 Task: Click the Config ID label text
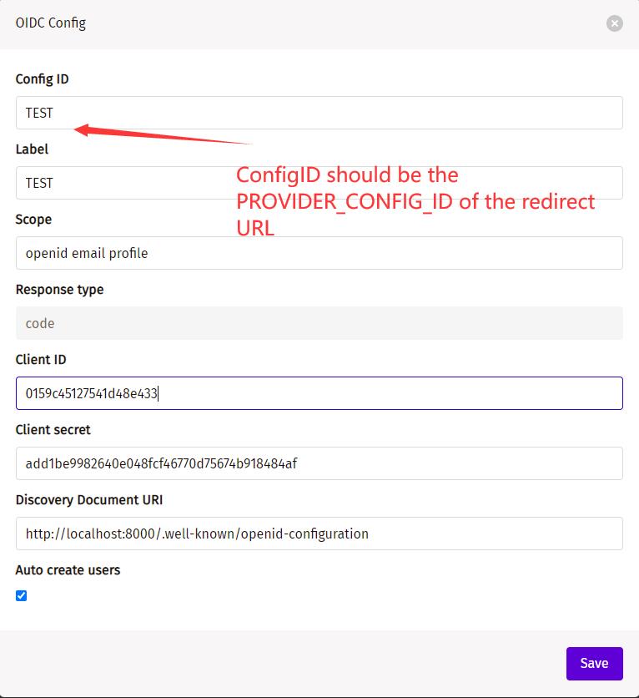(x=40, y=78)
